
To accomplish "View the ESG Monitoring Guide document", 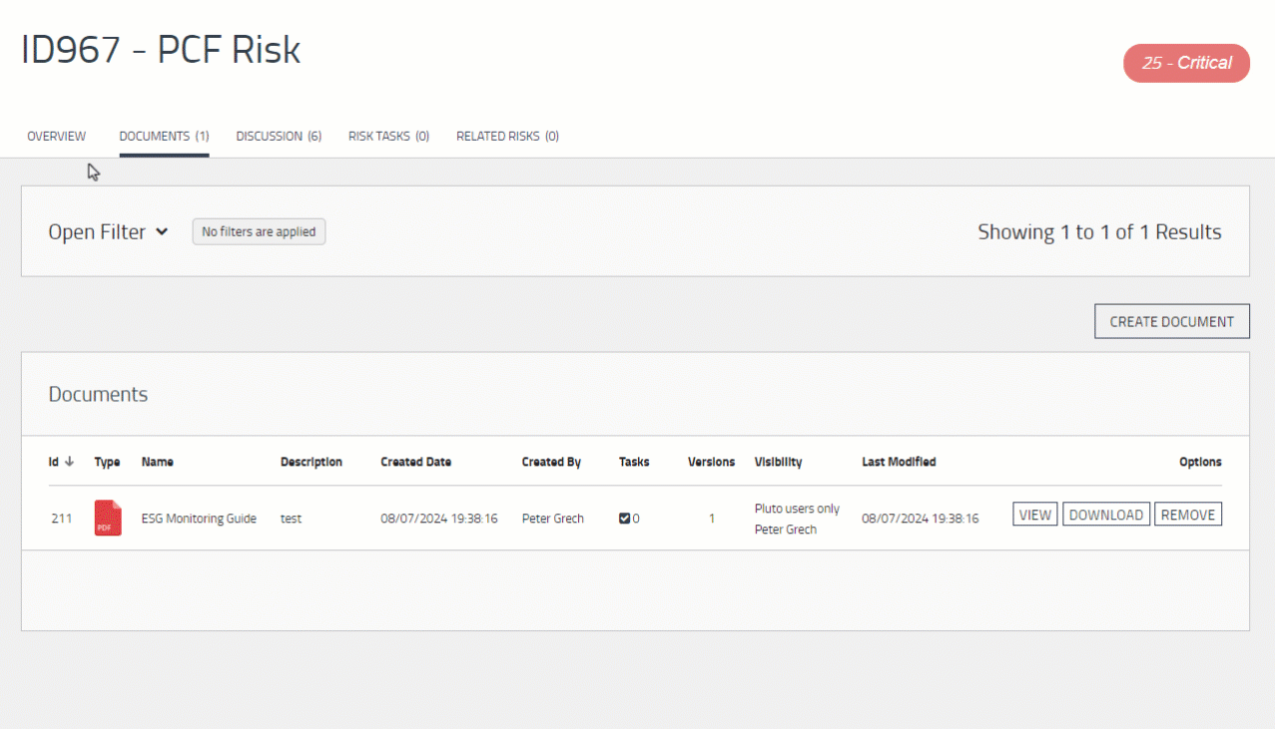I will point(1035,515).
